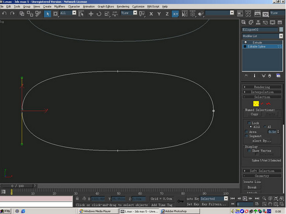The image size is (286, 214).
Task: Open the reference coordinate system View dropdown
Action: coord(129,13)
